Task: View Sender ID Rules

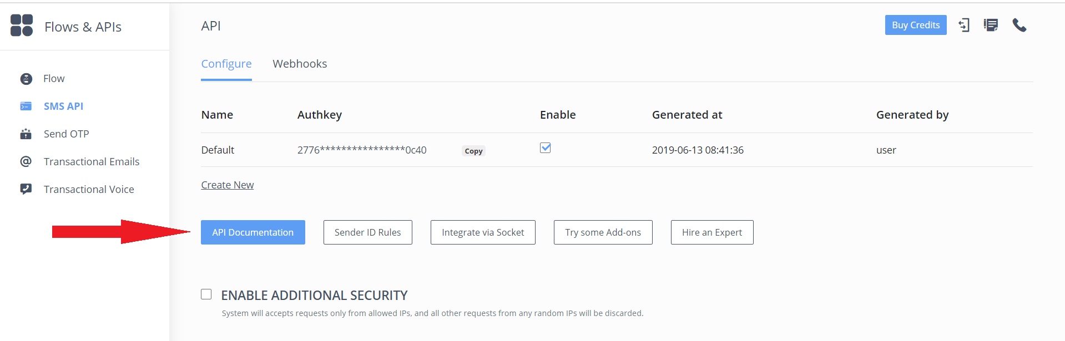Action: (368, 232)
